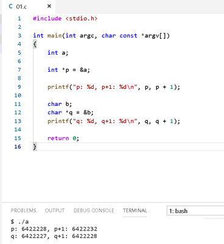Viewport: 224px width, 244px height.
Task: Open the OUTPUT panel tab
Action: [55, 211]
